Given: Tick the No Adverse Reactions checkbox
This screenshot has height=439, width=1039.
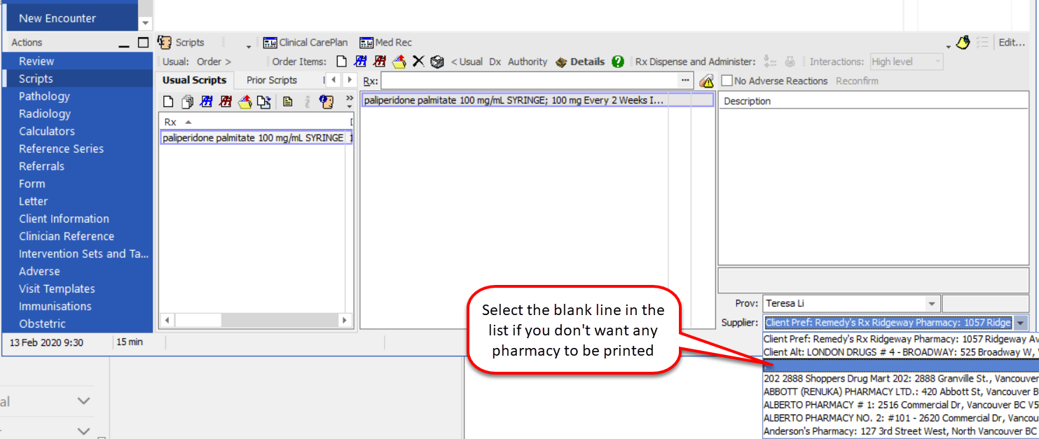Looking at the screenshot, I should pyautogui.click(x=727, y=81).
